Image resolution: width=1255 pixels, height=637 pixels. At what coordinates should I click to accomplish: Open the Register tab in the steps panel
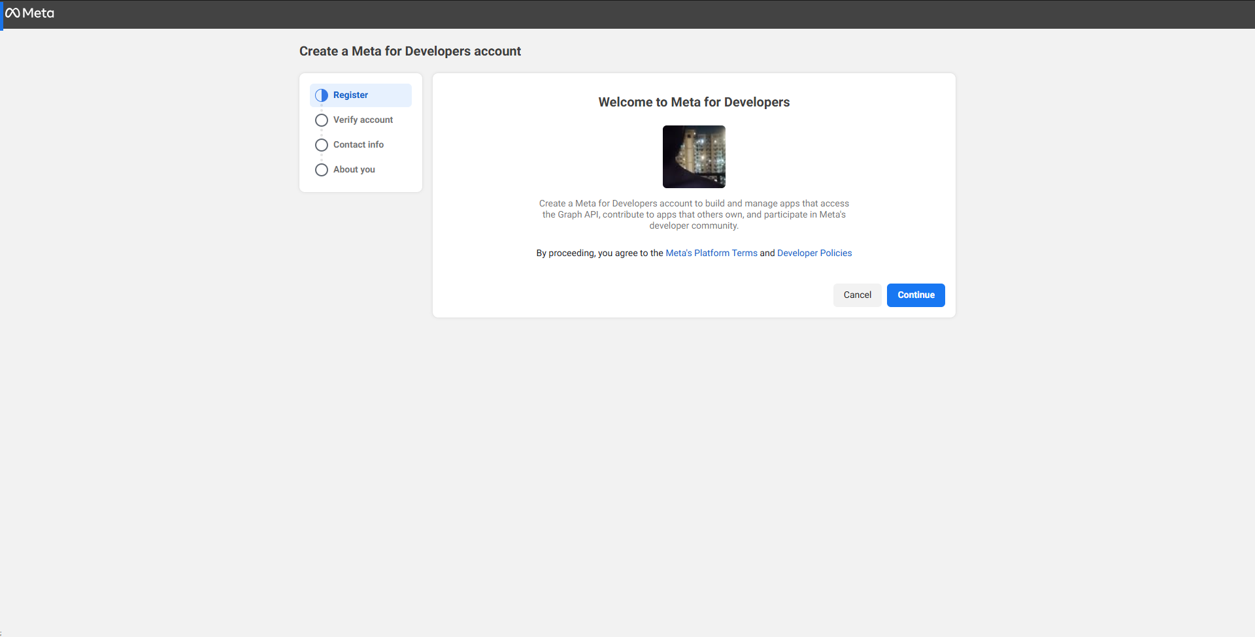point(351,95)
